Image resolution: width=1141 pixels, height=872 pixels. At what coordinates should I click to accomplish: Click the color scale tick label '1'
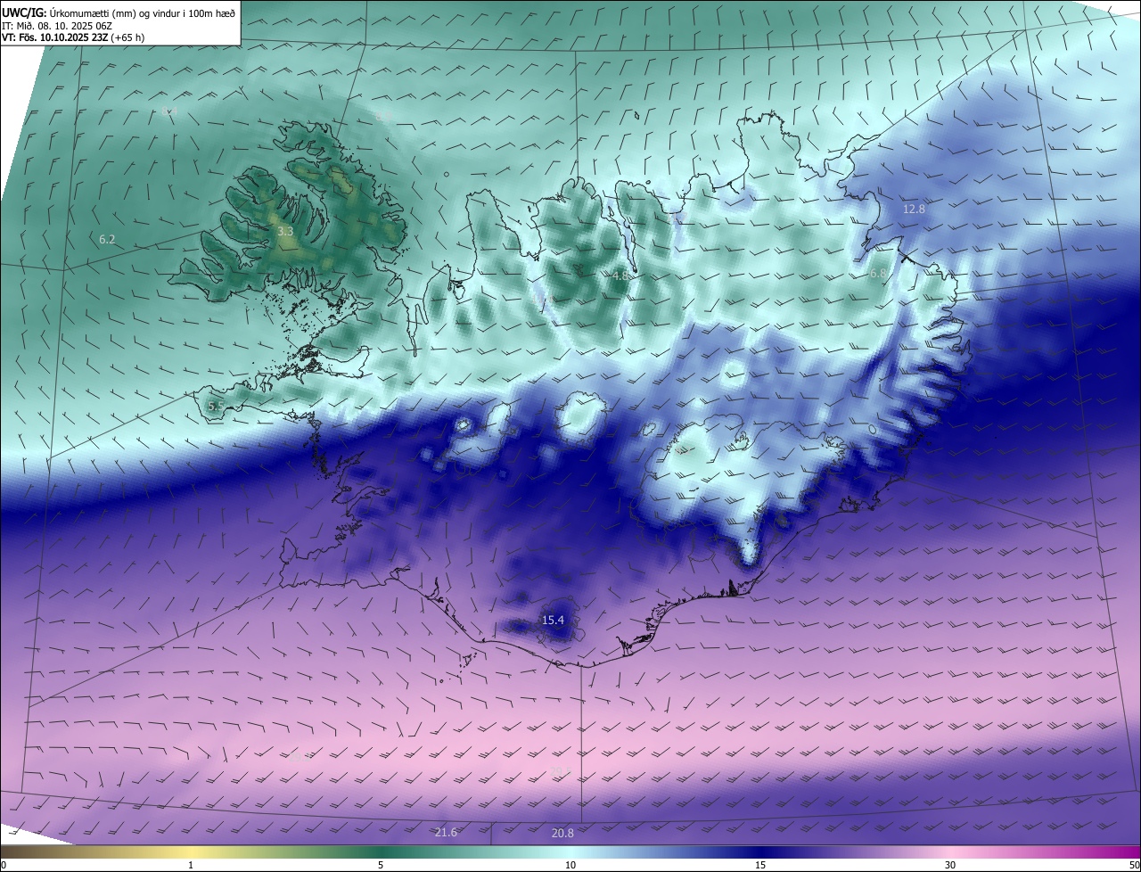point(191,865)
